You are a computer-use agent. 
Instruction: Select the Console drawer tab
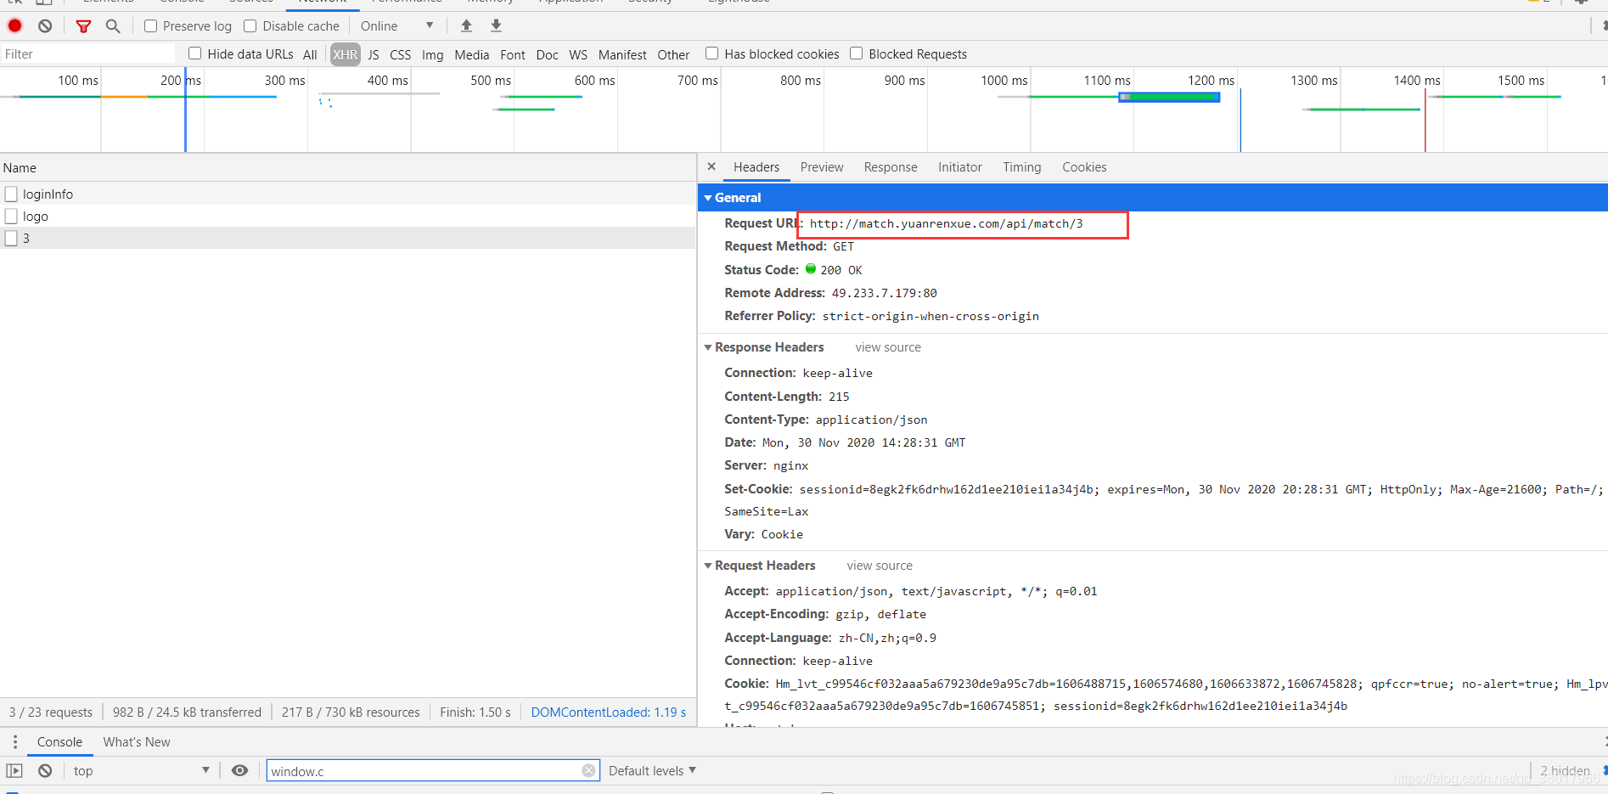59,741
